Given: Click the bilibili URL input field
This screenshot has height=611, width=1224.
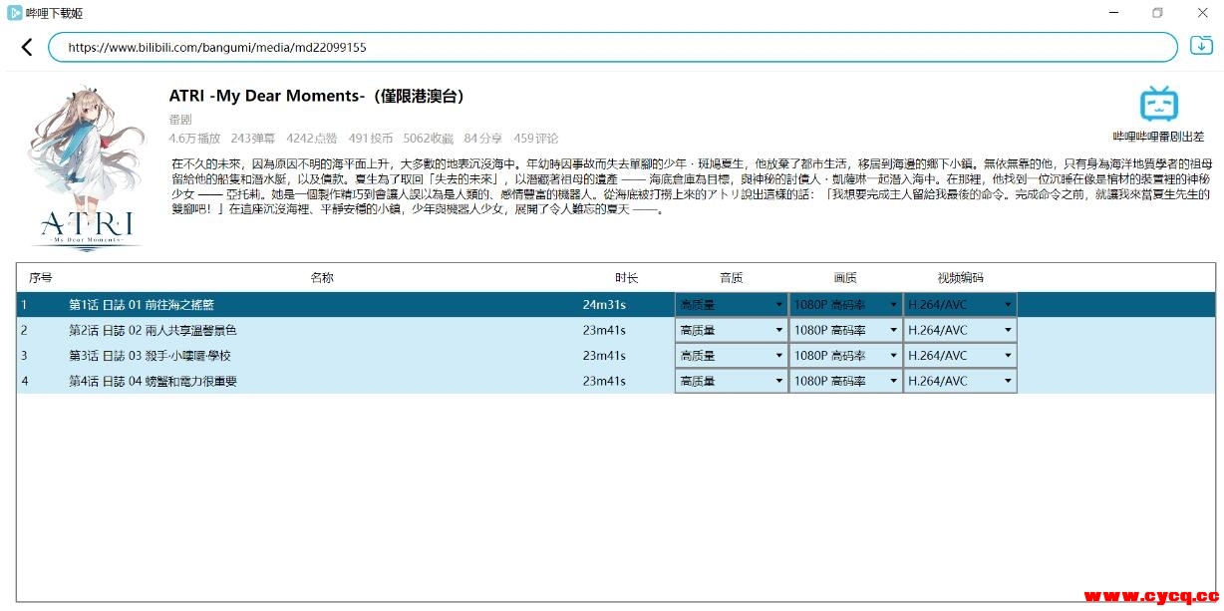Looking at the screenshot, I should (612, 47).
